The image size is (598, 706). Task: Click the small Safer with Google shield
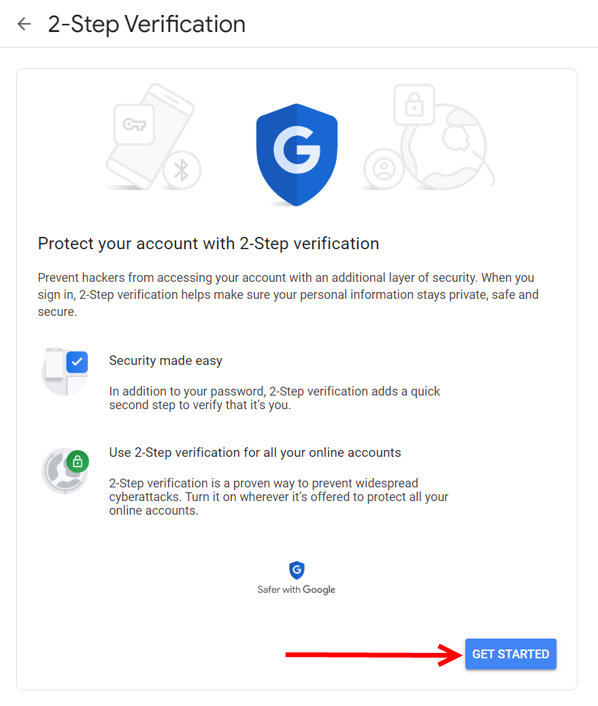297,570
